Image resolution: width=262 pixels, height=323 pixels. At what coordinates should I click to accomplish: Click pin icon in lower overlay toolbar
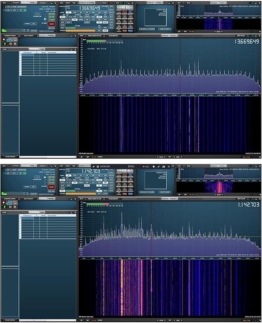pyautogui.click(x=93, y=167)
